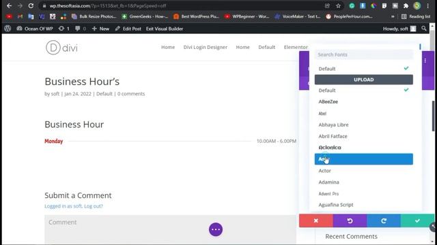Bookmark this page with the star icon
This screenshot has width=437, height=245.
(339, 6)
